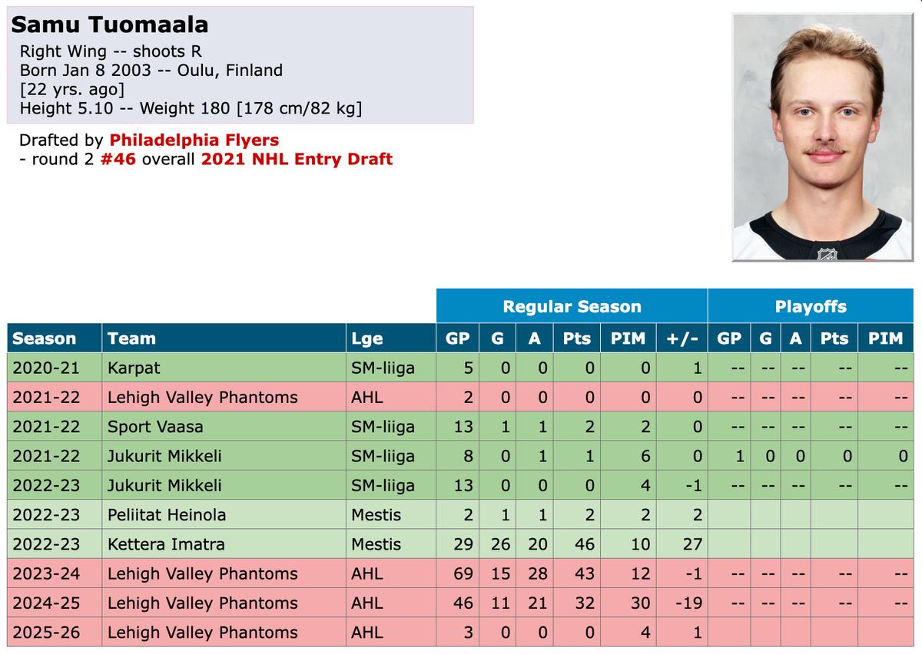Click the Mestis league in the Kettera Imatra row

[376, 544]
